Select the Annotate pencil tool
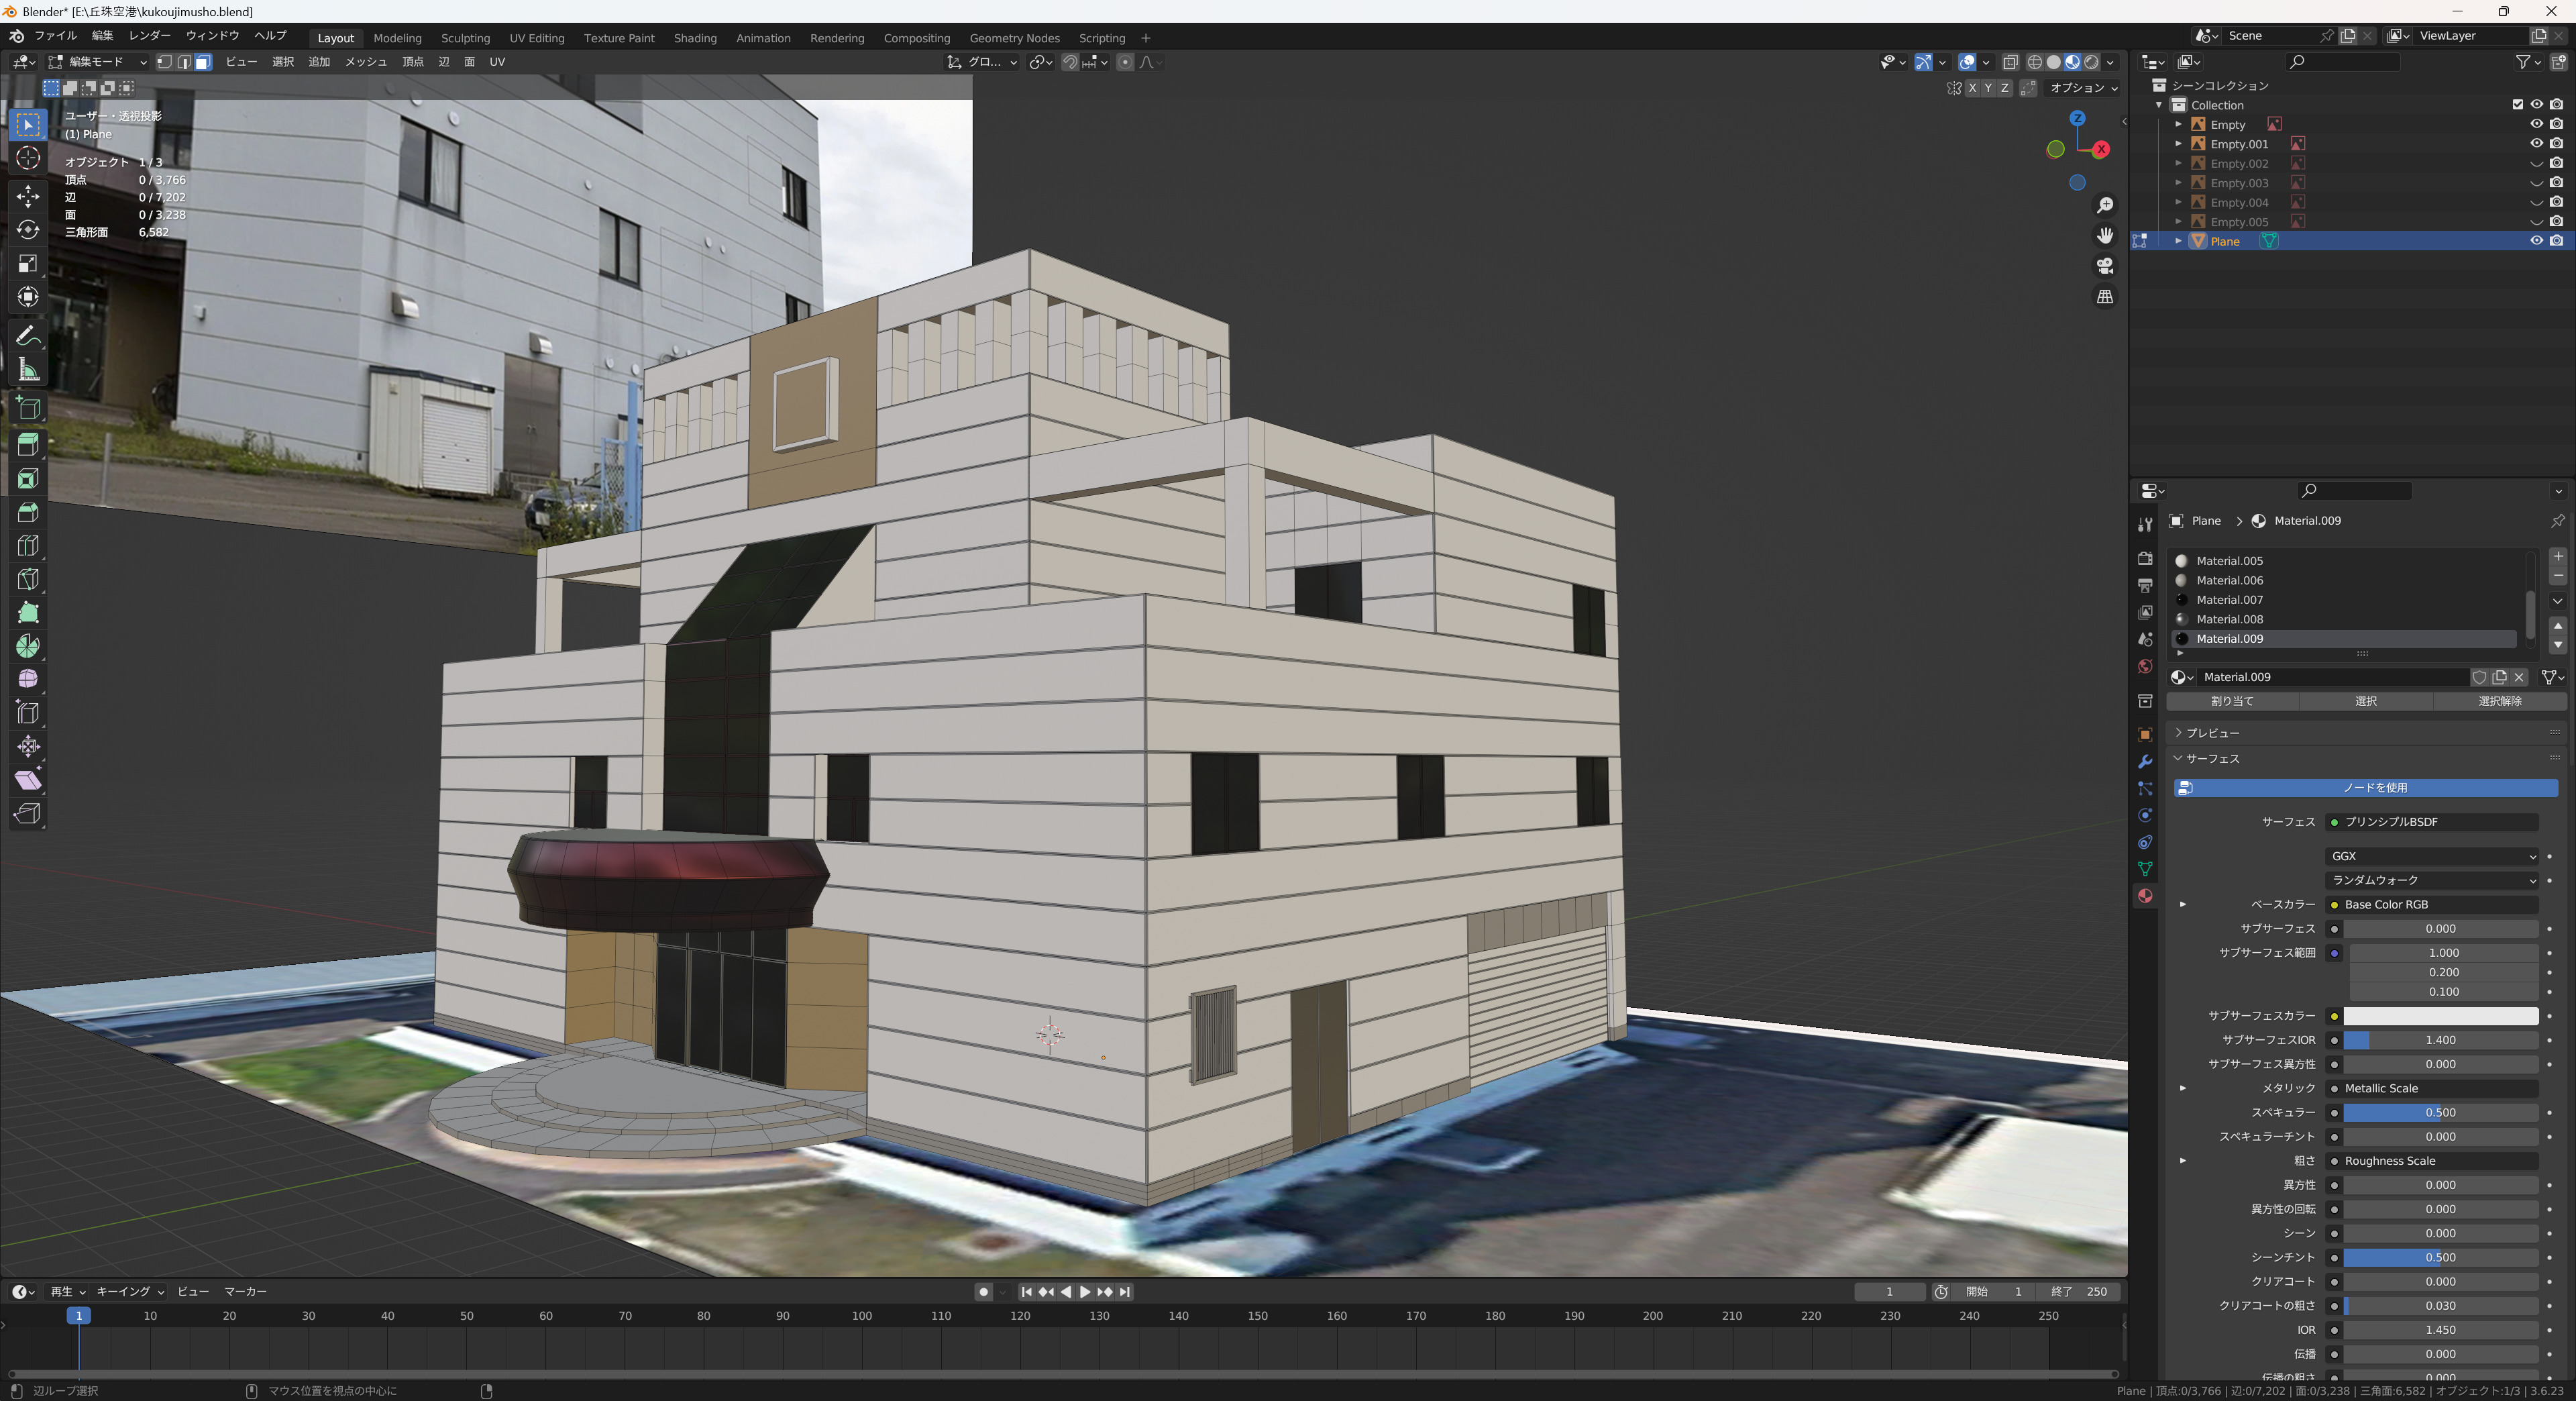This screenshot has height=1401, width=2576. point(28,336)
